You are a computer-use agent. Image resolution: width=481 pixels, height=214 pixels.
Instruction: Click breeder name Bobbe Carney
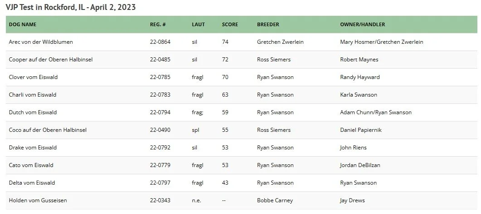pyautogui.click(x=275, y=200)
